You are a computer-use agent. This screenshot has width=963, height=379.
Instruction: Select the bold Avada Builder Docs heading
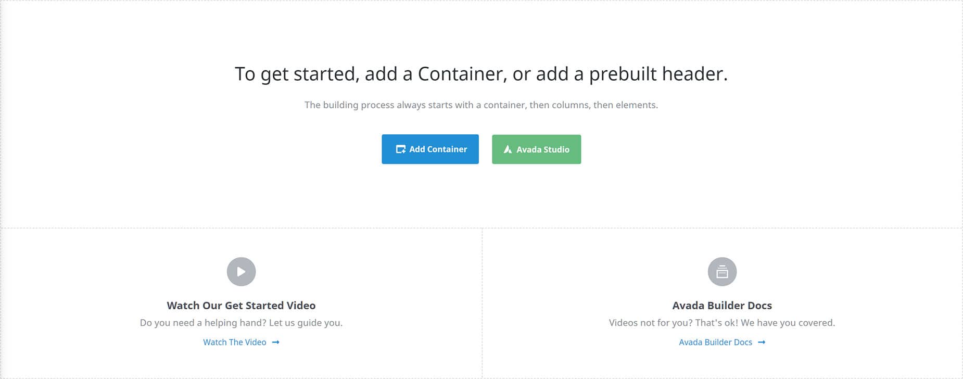(722, 306)
